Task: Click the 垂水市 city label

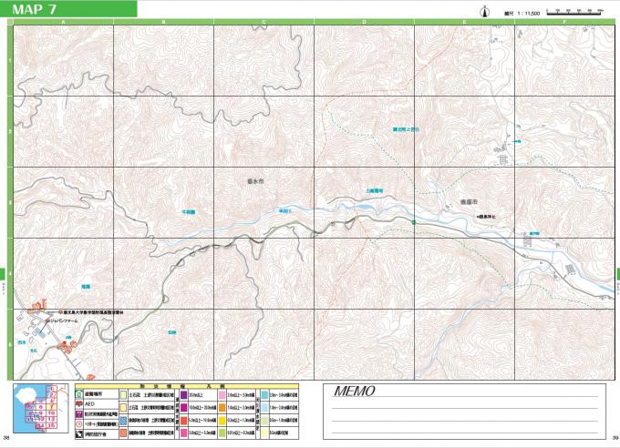Action: [255, 181]
